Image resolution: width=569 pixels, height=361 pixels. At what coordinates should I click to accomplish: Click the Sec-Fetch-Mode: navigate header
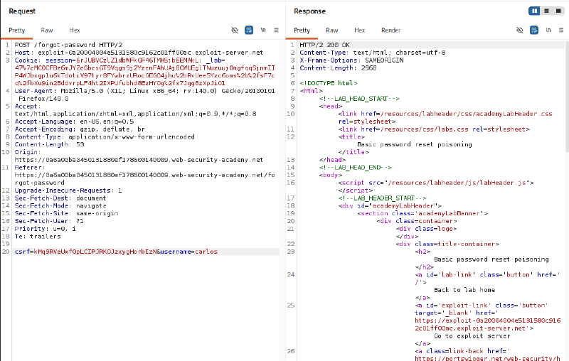coord(60,205)
